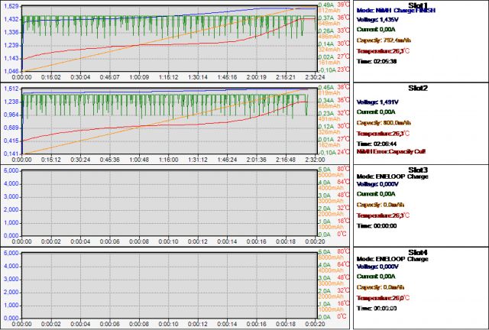
Task: Click the '1,529' voltage axis label
Action: click(11, 6)
